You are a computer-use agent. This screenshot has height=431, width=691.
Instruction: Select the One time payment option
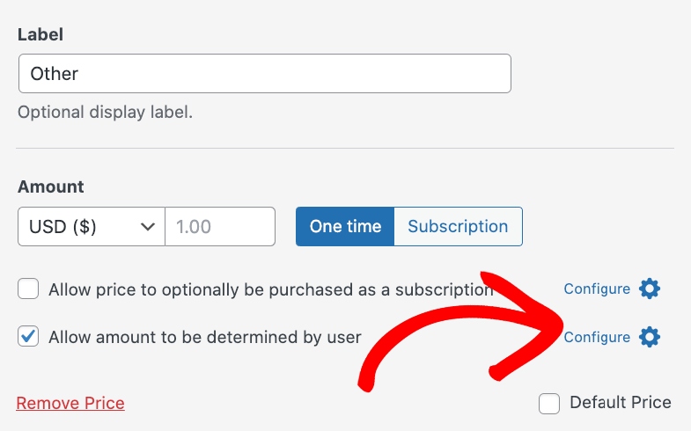pyautogui.click(x=345, y=226)
